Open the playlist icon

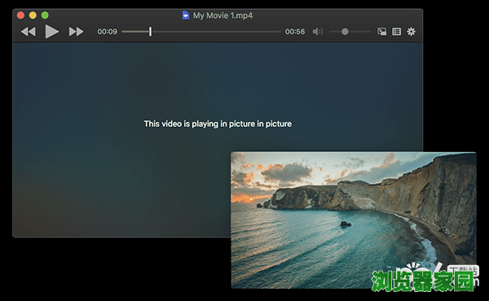click(x=396, y=32)
